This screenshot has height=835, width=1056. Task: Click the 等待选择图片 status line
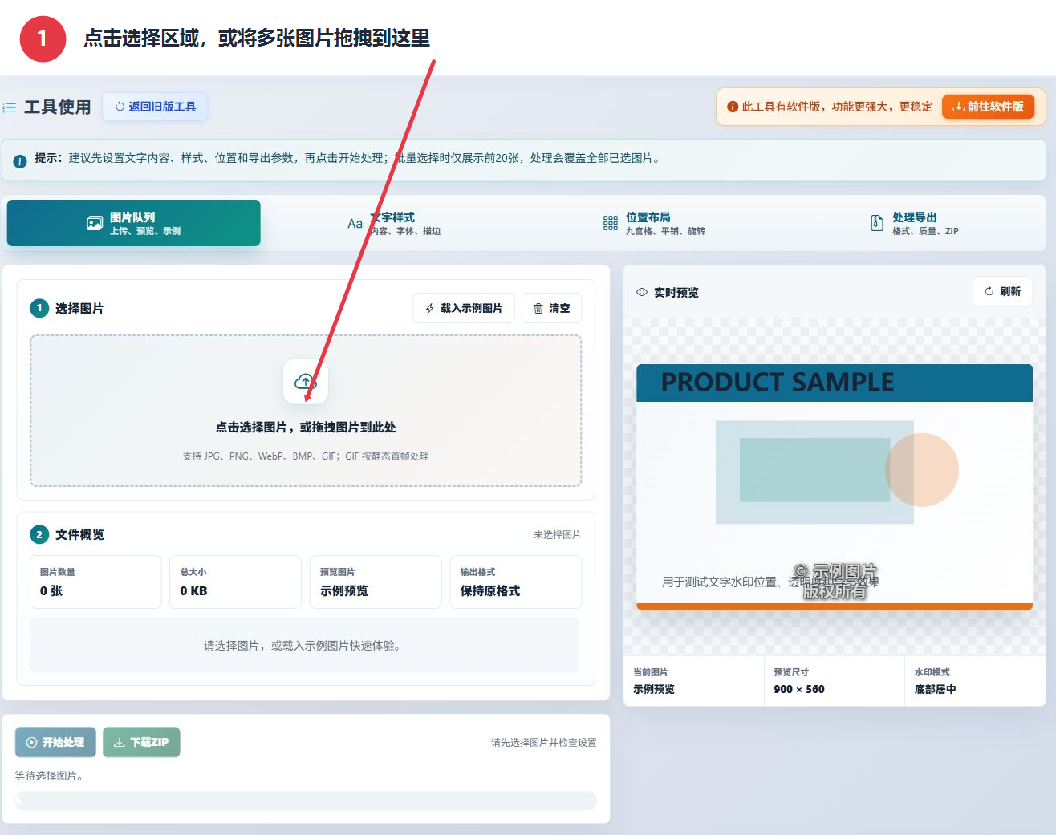pyautogui.click(x=50, y=776)
